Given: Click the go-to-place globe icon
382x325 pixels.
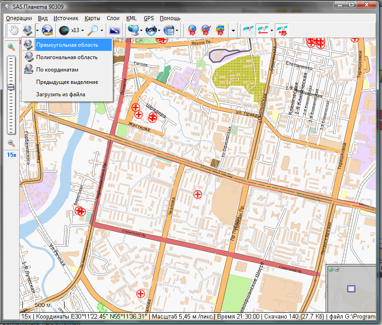Looking at the screenshot, I should (47, 30).
